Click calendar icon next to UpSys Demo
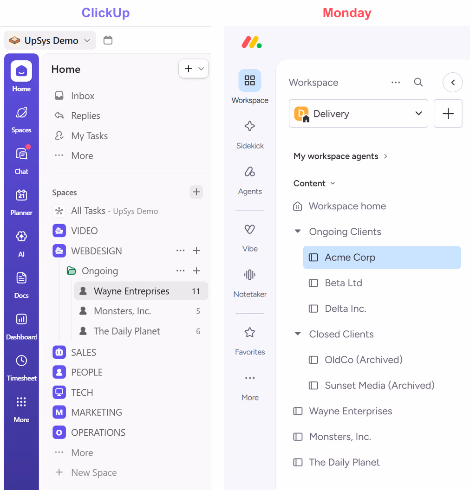 pyautogui.click(x=108, y=40)
